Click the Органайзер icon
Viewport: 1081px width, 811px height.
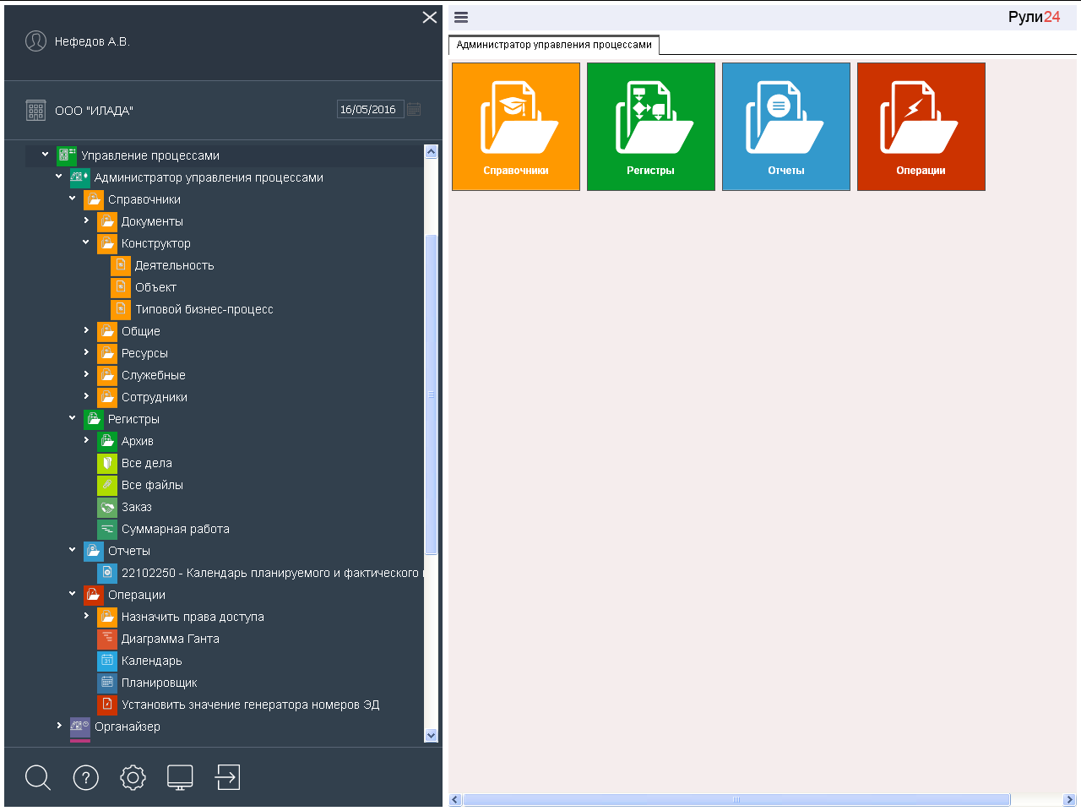[80, 727]
